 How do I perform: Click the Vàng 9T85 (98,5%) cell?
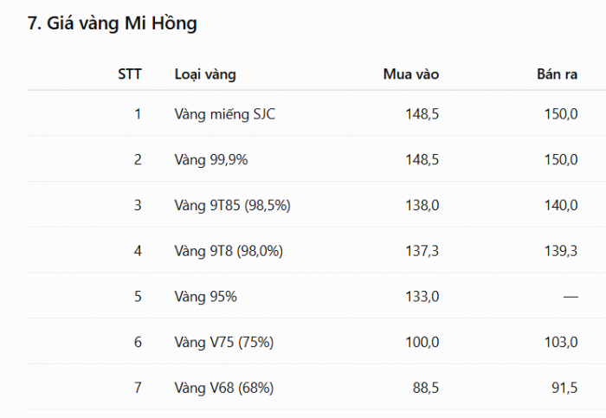pos(232,205)
